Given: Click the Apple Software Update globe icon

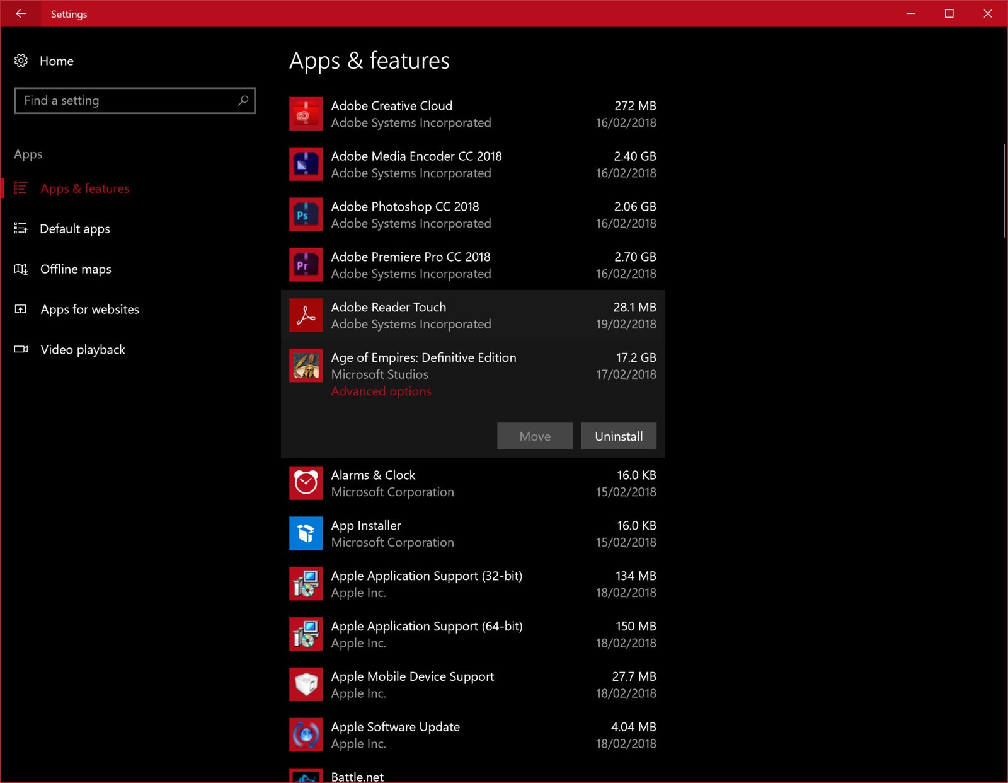Looking at the screenshot, I should 306,734.
